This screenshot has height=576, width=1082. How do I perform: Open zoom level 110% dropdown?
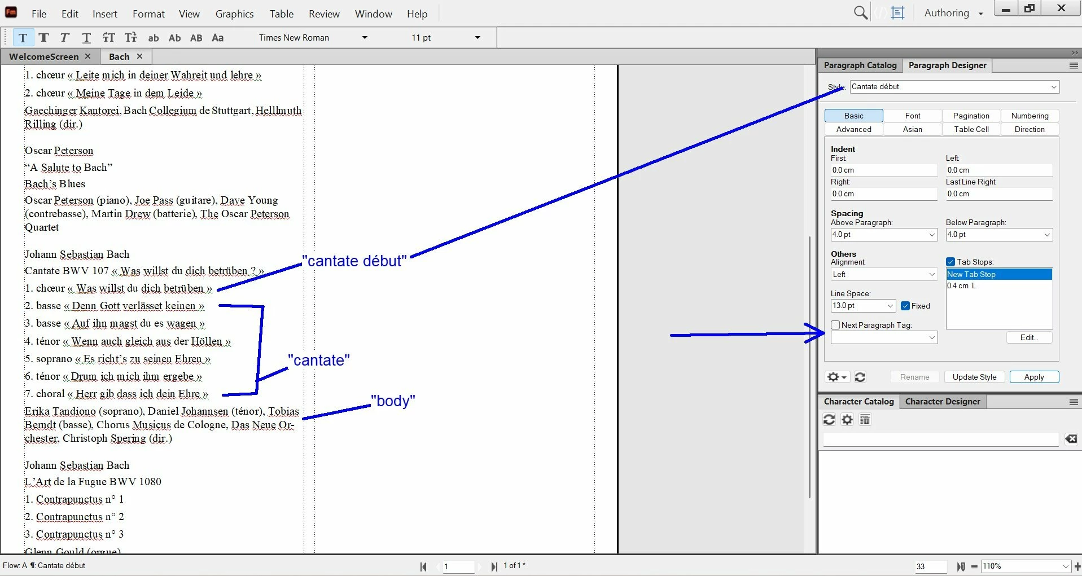(x=1065, y=566)
